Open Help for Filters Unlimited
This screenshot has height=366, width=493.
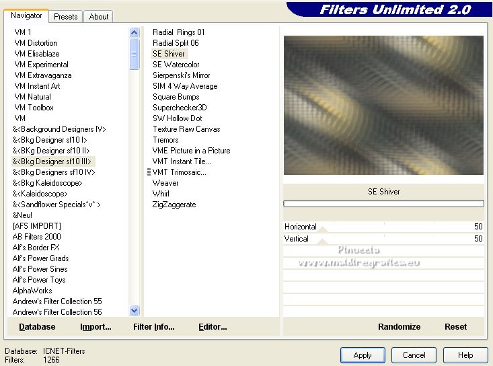click(x=465, y=355)
